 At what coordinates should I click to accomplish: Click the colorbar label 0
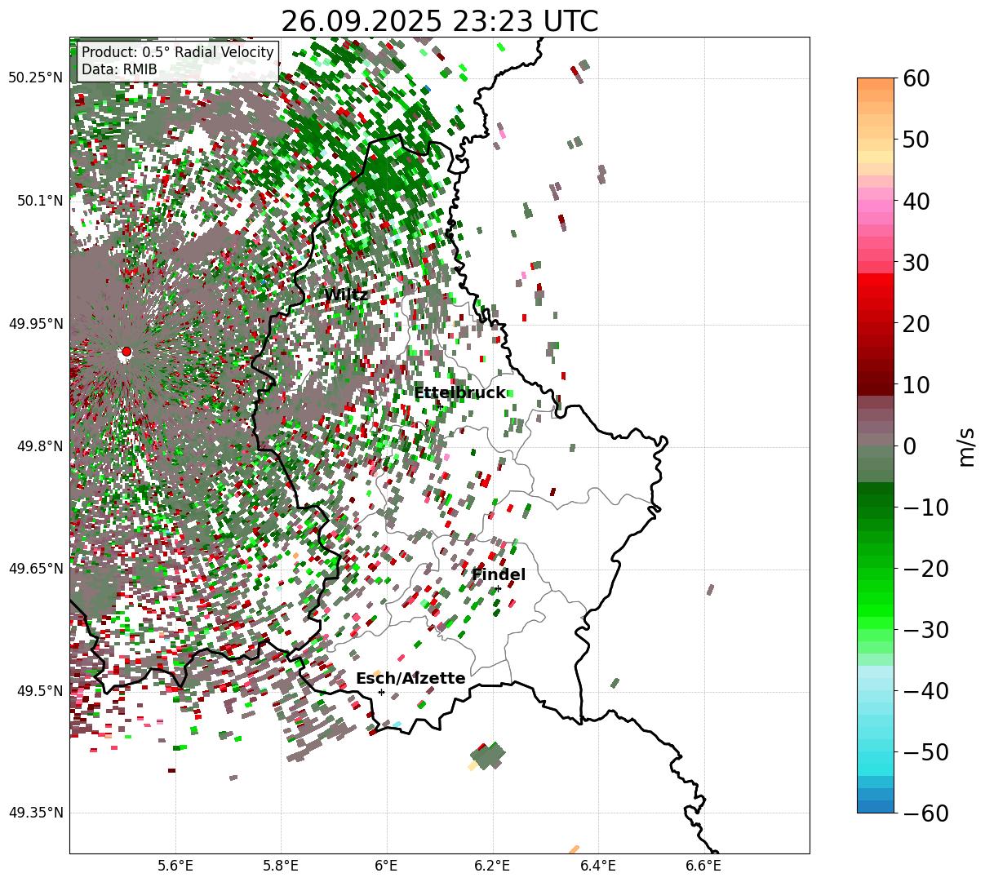pyautogui.click(x=909, y=445)
